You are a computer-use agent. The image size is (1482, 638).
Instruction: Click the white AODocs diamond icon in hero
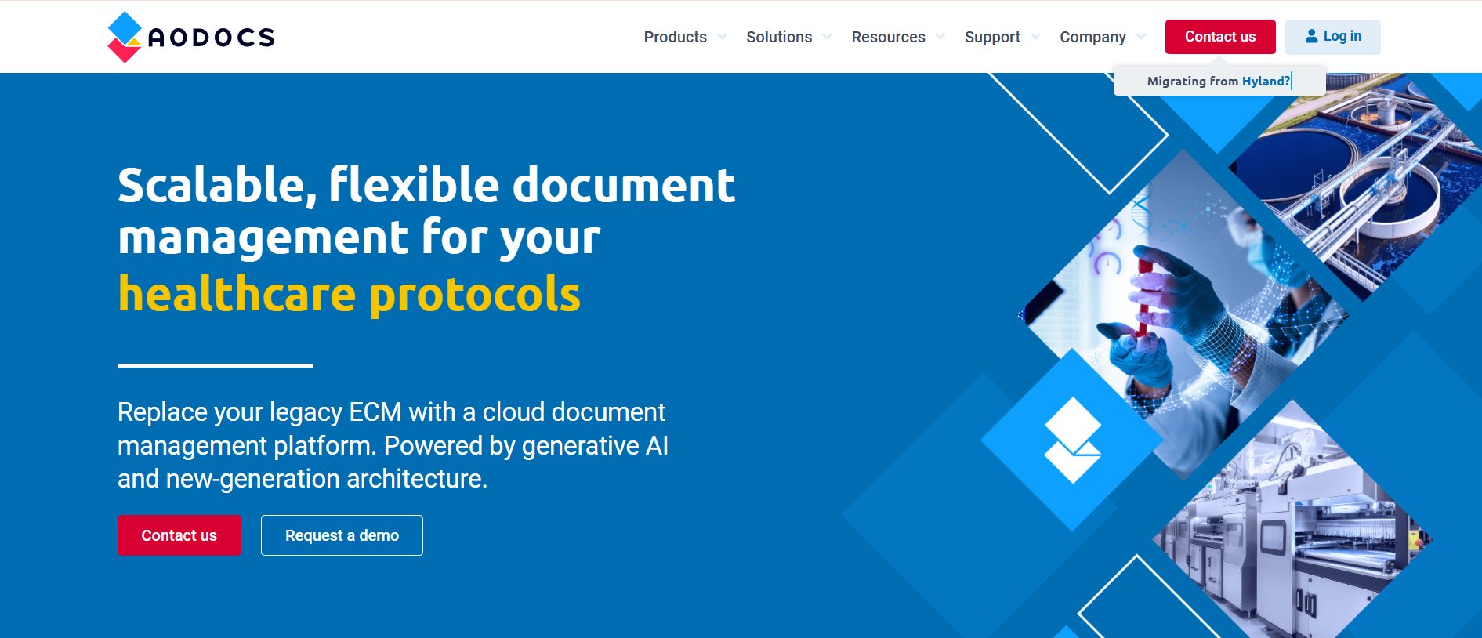1073,440
